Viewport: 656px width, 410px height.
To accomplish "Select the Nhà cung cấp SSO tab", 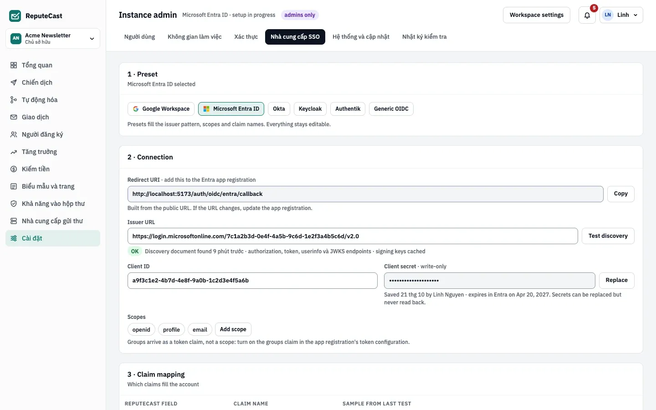I will (x=295, y=37).
